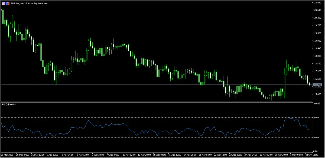Select the 26 Mar 2020 time label
This screenshot has height=158, width=325.
[x=7, y=155]
